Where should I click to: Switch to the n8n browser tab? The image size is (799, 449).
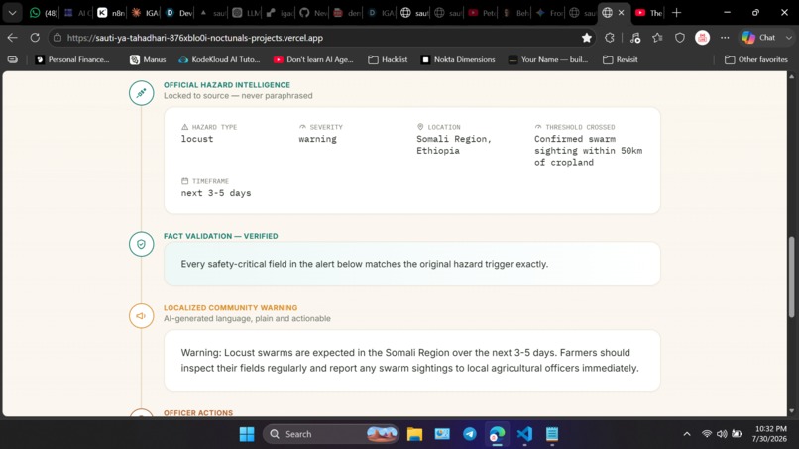(111, 13)
